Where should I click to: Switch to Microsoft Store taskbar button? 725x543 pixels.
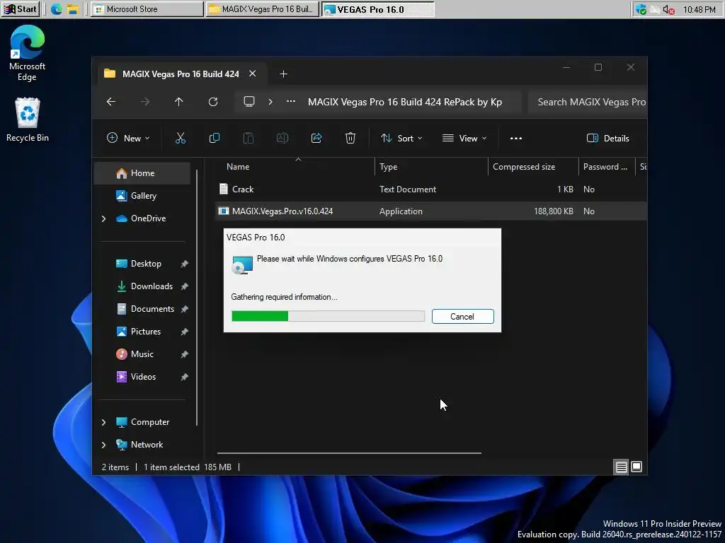coord(147,9)
